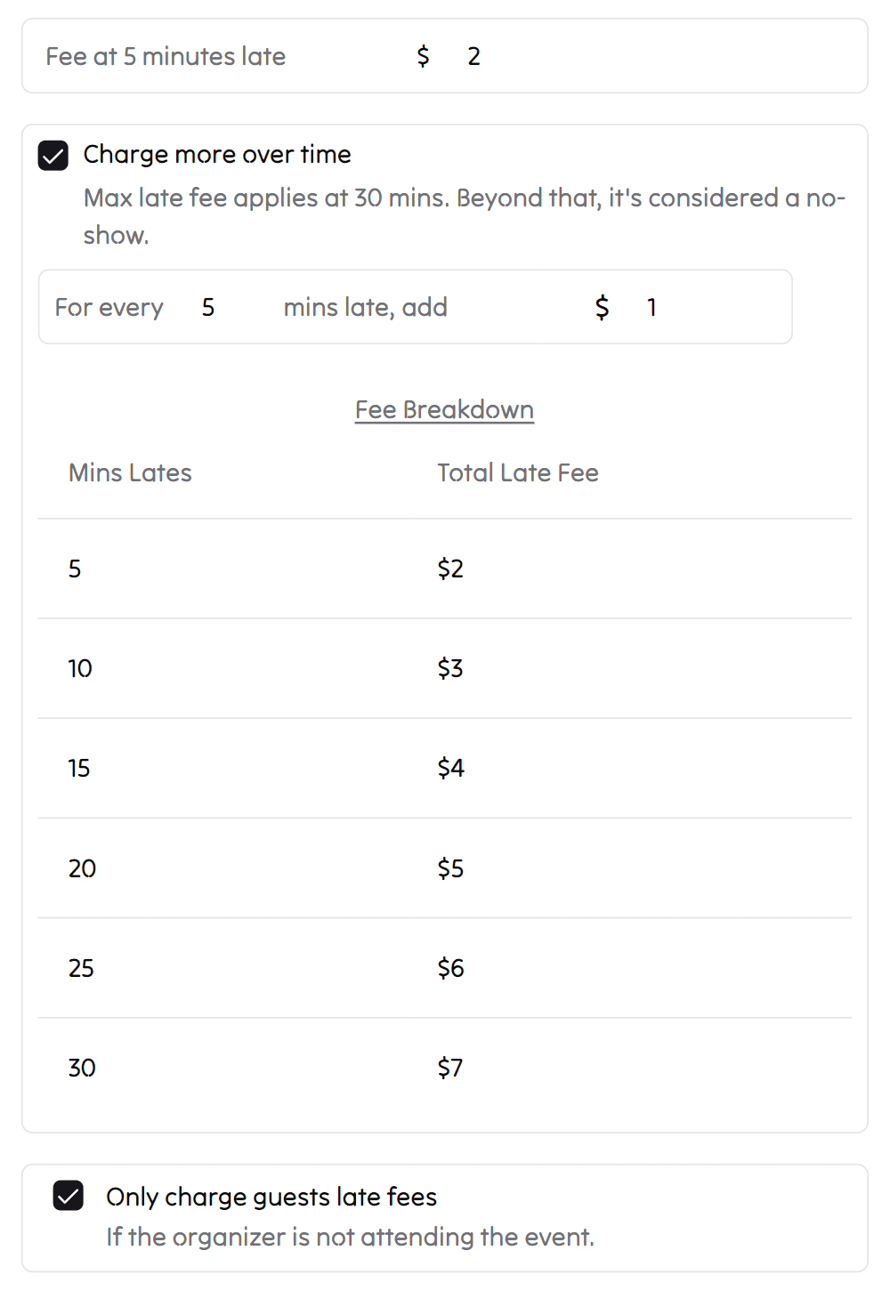
Task: Click the dollar sign beside the 5-minute fee
Action: (423, 56)
